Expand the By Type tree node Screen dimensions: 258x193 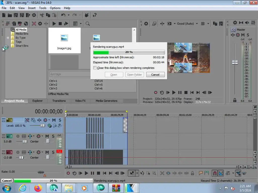click(8, 38)
